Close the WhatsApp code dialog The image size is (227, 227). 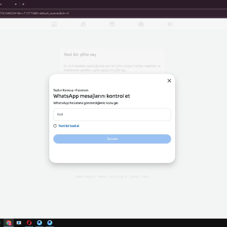point(169,81)
